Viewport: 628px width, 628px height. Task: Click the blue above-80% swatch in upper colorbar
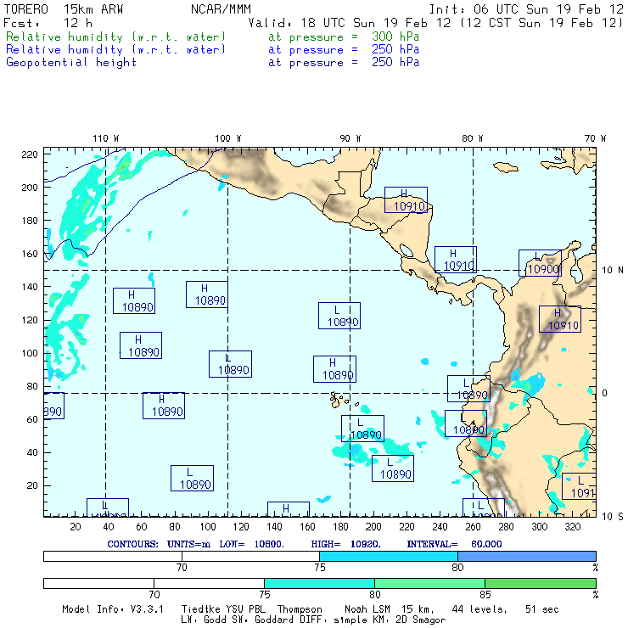click(x=526, y=555)
